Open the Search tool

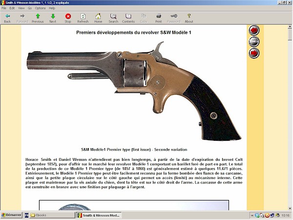pyautogui.click(x=113, y=19)
